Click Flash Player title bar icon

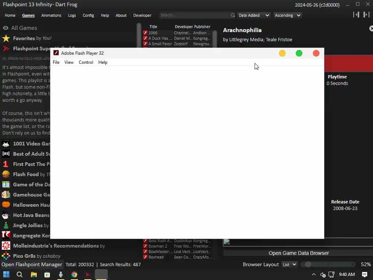pyautogui.click(x=56, y=53)
